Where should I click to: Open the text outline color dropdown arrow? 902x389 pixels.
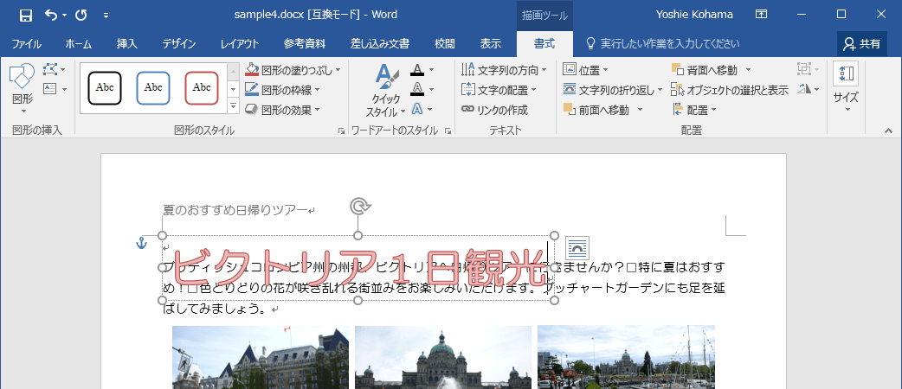click(x=431, y=90)
